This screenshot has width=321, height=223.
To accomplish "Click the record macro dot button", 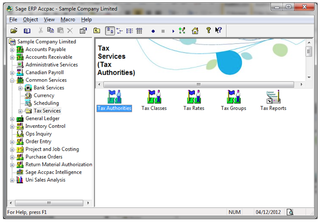I will pos(153,31).
